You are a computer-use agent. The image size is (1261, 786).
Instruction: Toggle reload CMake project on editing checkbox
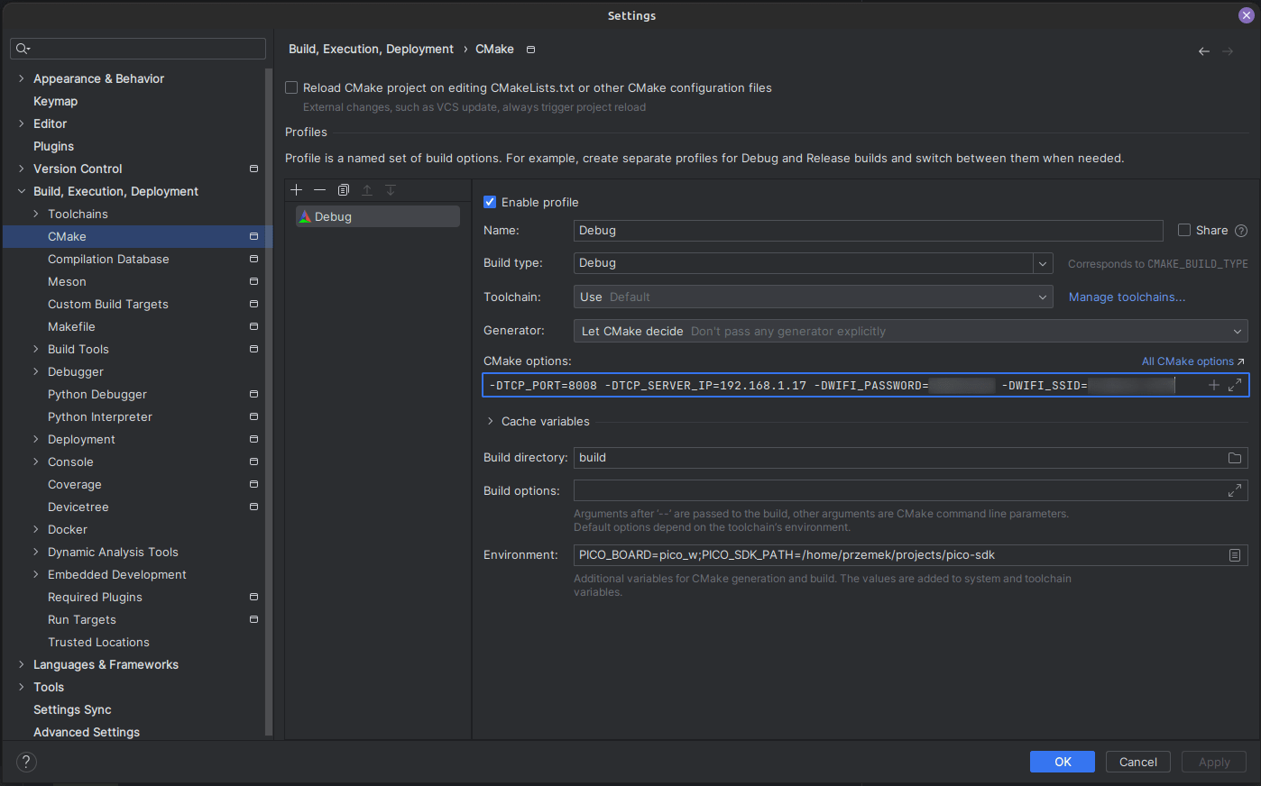pyautogui.click(x=291, y=87)
